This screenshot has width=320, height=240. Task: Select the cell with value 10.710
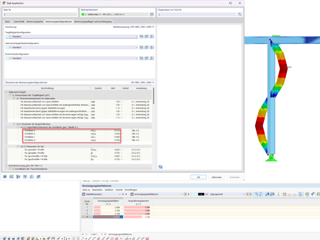tap(108, 217)
